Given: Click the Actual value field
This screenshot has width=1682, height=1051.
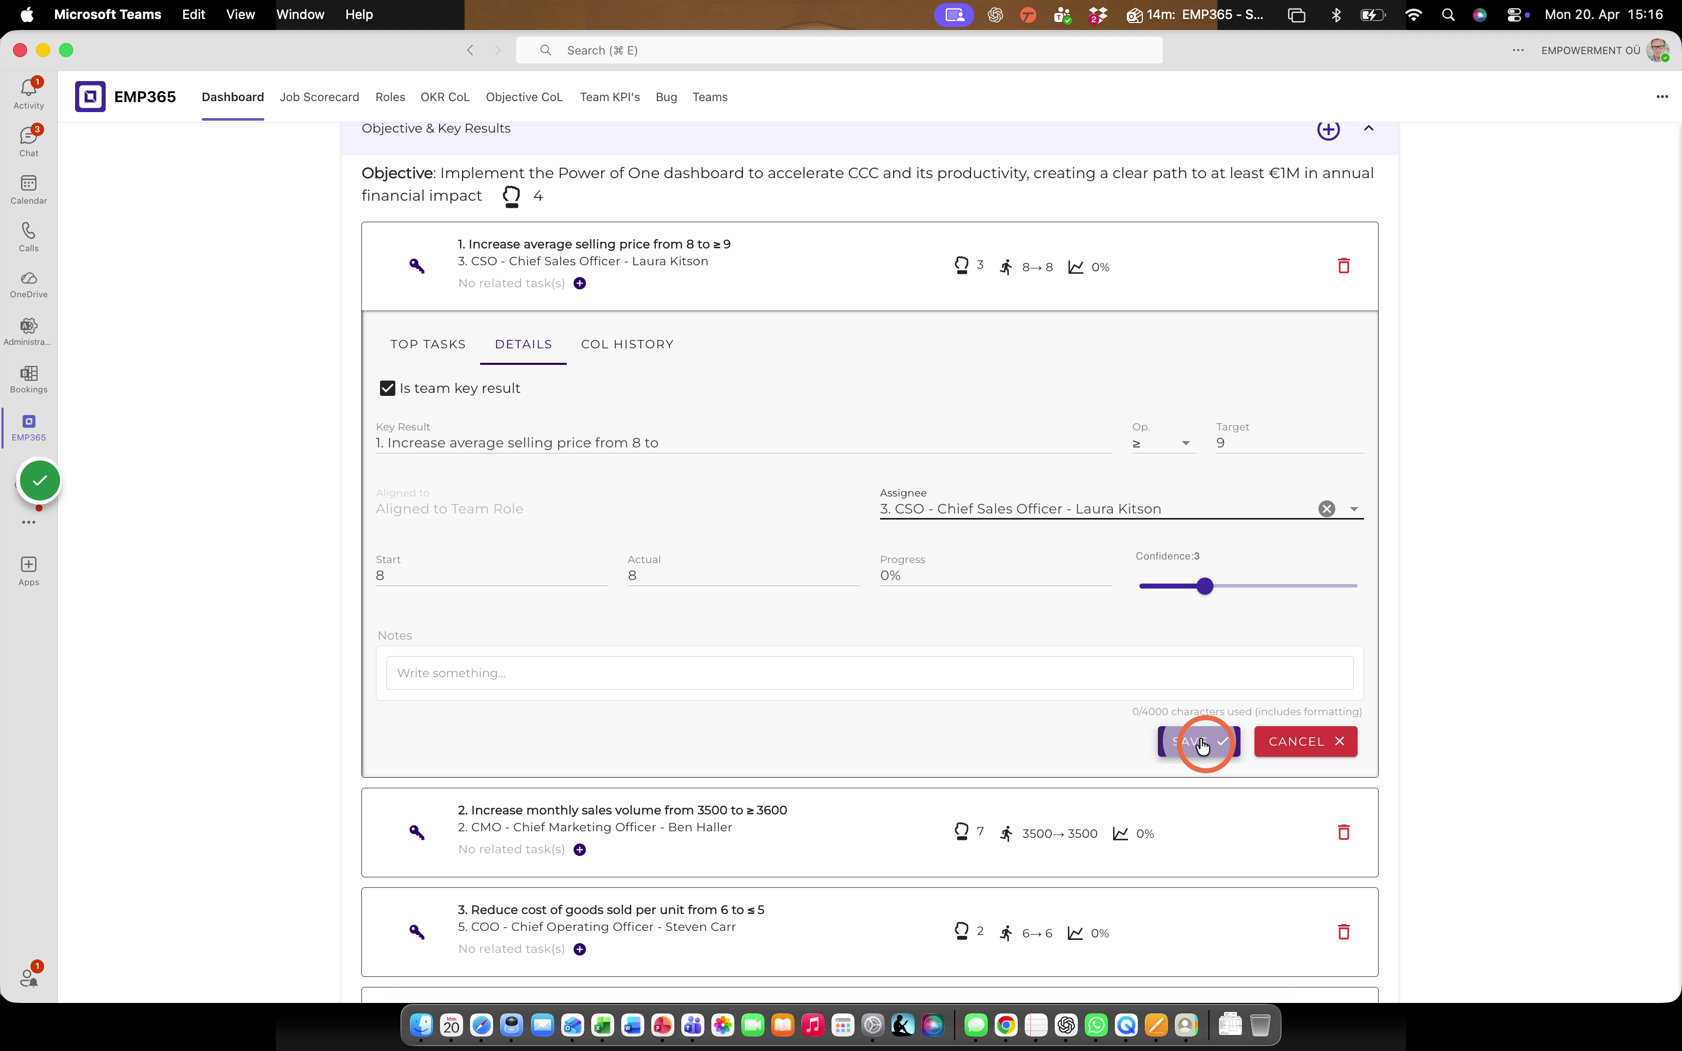Looking at the screenshot, I should [x=743, y=576].
